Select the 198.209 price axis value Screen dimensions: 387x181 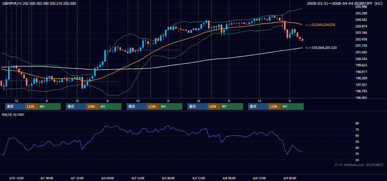click(x=361, y=78)
